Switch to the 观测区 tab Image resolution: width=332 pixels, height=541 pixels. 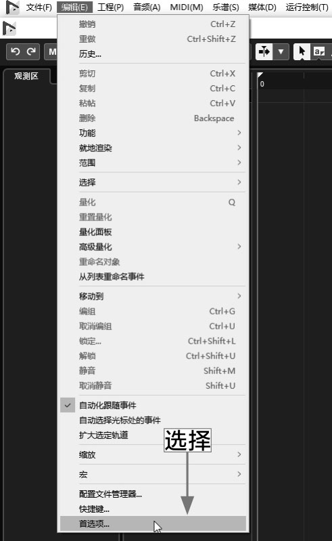(26, 76)
